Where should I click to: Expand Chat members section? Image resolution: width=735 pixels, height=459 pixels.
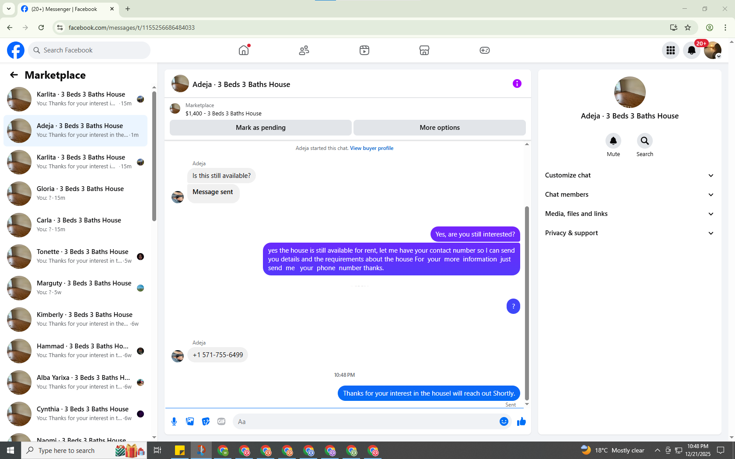[630, 195]
